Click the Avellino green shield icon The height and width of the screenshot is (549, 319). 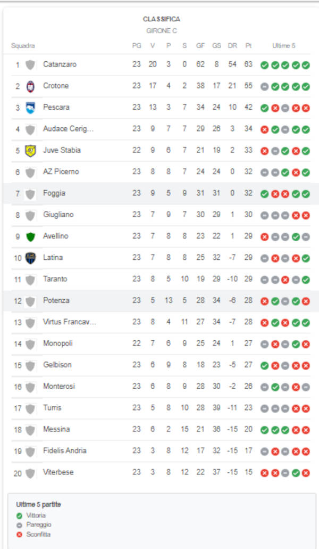[x=30, y=236]
